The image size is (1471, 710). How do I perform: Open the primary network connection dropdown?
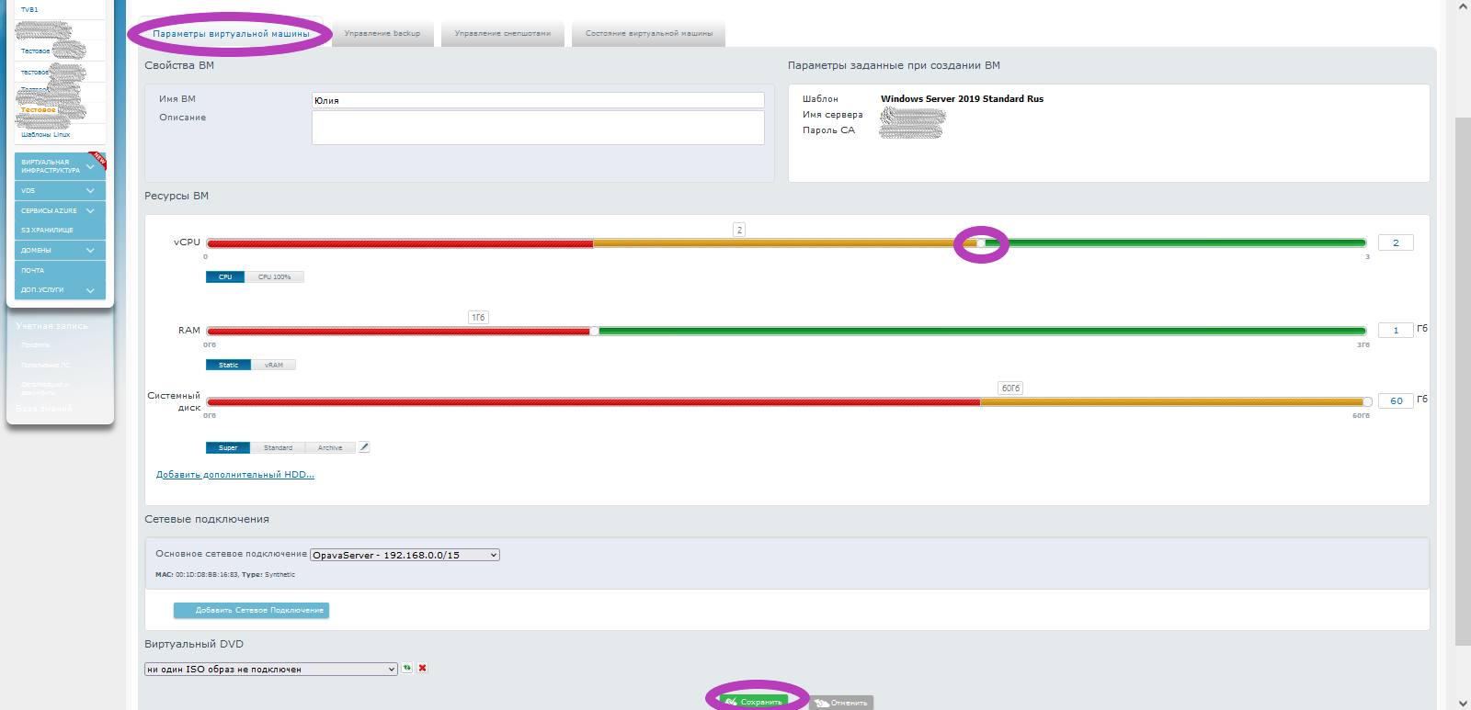[405, 555]
